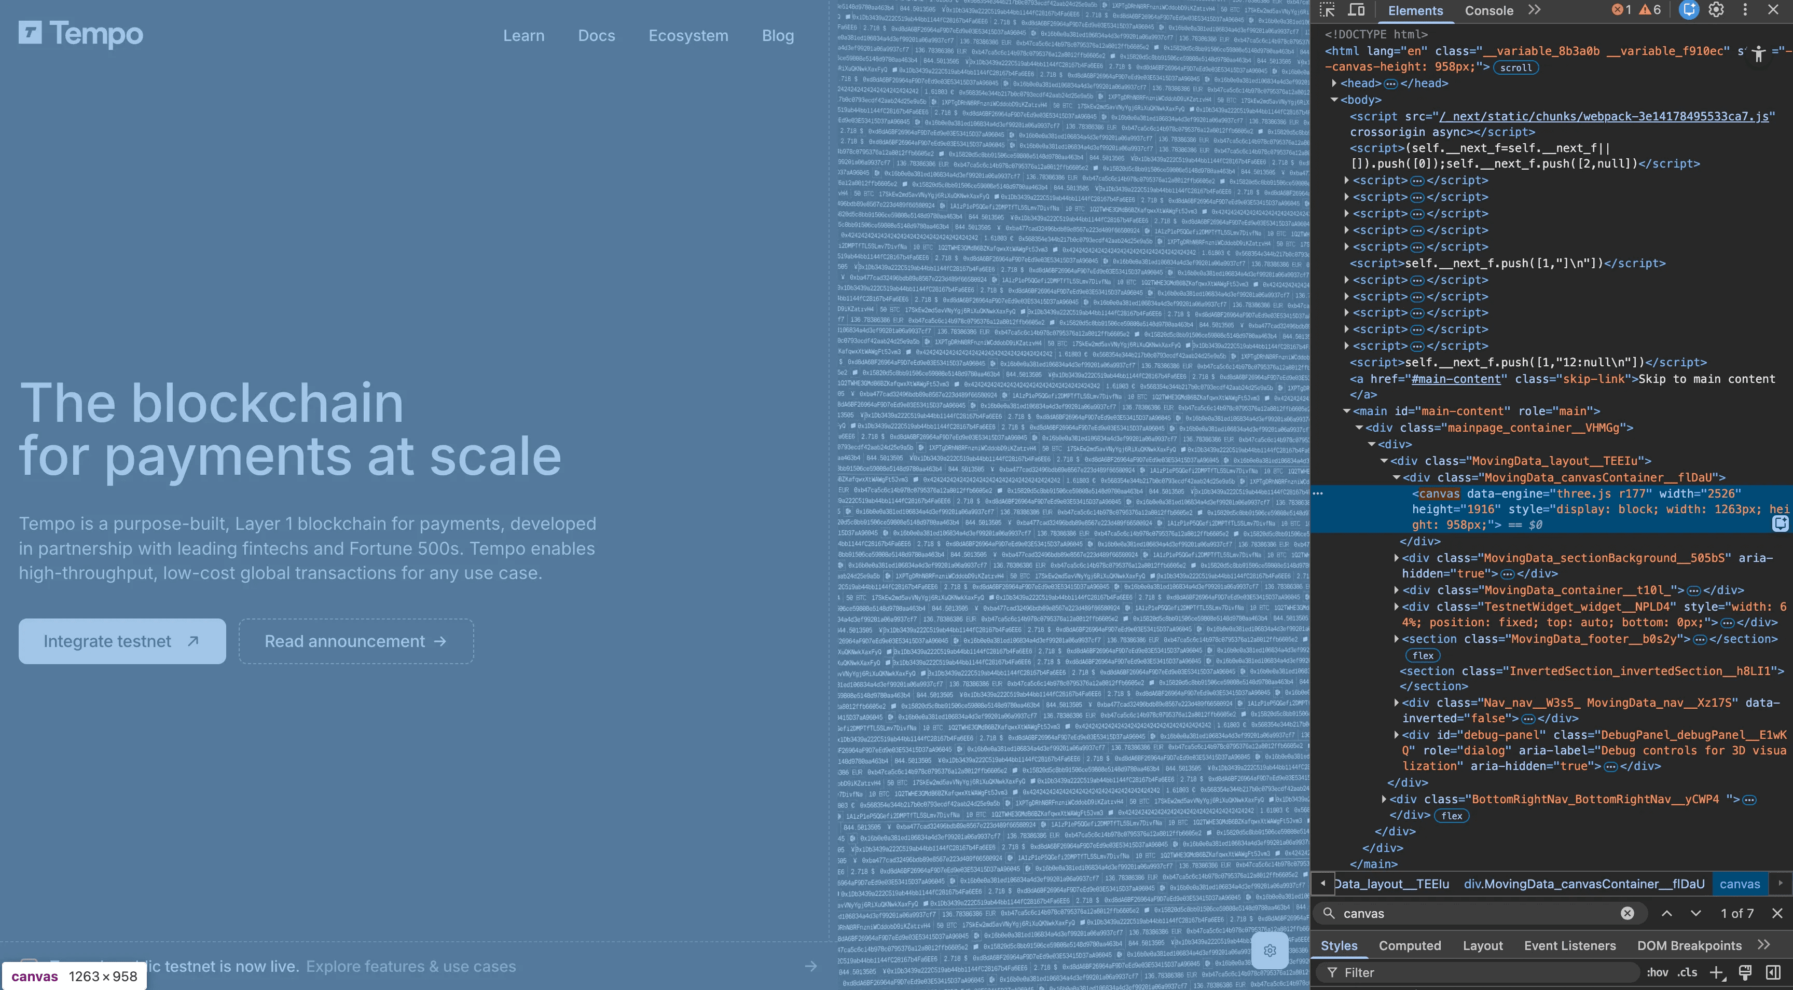The height and width of the screenshot is (990, 1793).
Task: Click the new style rule plus icon
Action: (x=1716, y=972)
